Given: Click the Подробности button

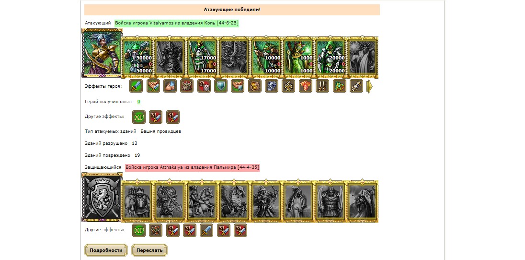Looking at the screenshot, I should coord(106,250).
